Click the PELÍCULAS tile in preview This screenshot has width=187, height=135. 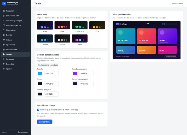146,36
